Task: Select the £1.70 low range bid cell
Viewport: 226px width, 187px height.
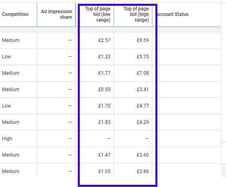Action: (x=104, y=106)
